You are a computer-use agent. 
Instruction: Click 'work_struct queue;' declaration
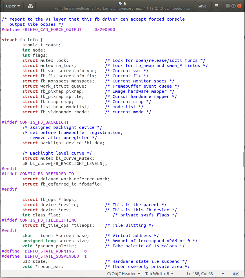(63, 86)
